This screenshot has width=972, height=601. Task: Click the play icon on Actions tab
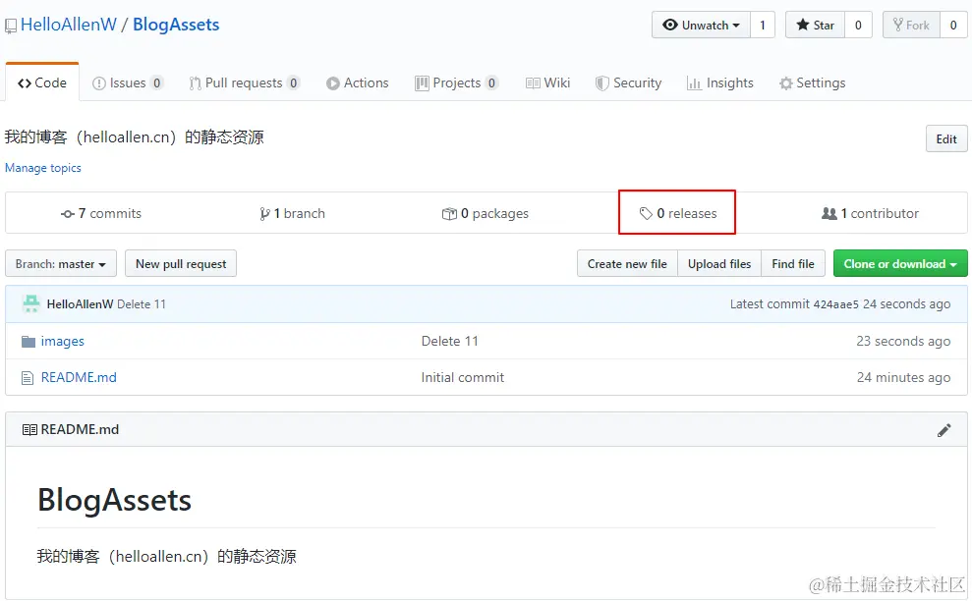click(333, 83)
